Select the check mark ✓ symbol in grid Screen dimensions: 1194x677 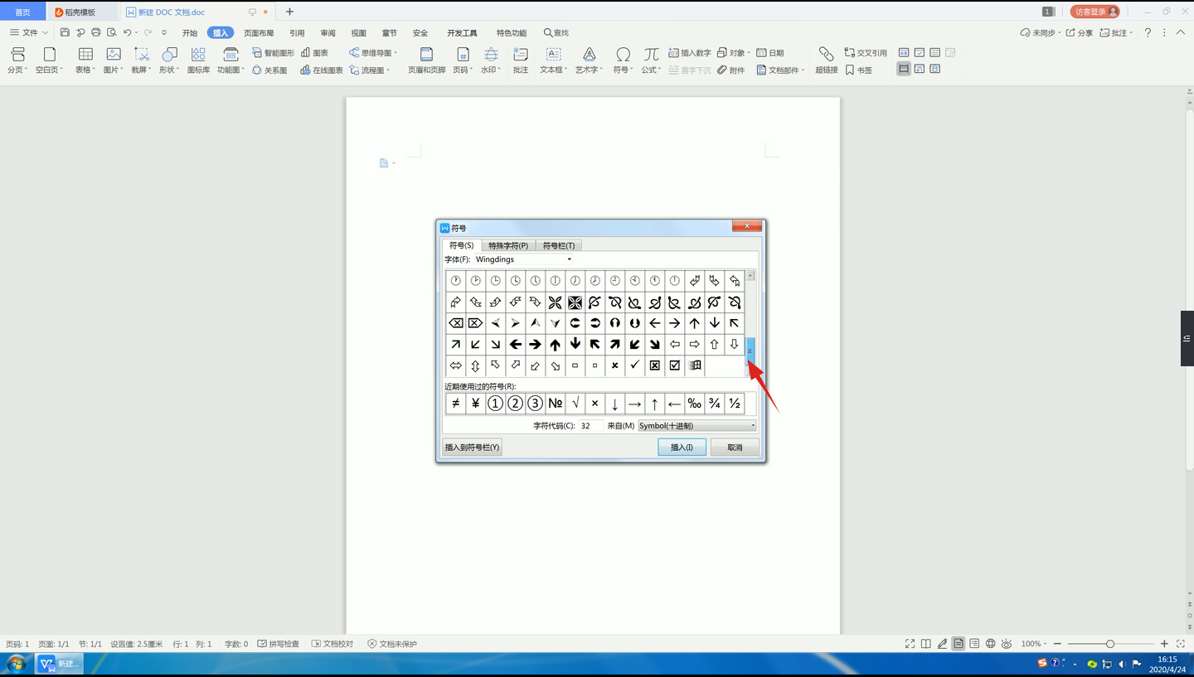pyautogui.click(x=634, y=365)
